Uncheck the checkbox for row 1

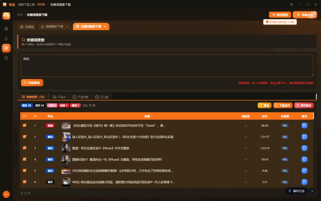(24, 125)
